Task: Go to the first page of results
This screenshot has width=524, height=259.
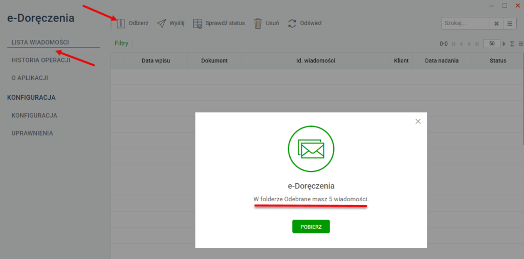Action: click(454, 44)
